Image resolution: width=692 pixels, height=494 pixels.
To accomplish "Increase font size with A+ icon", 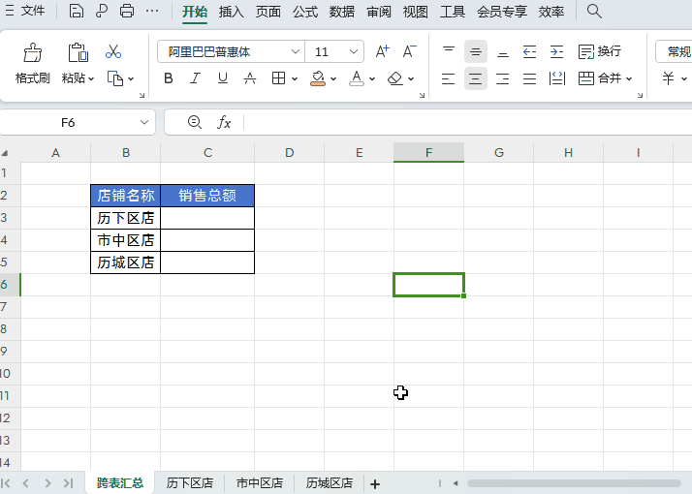I will coord(382,51).
